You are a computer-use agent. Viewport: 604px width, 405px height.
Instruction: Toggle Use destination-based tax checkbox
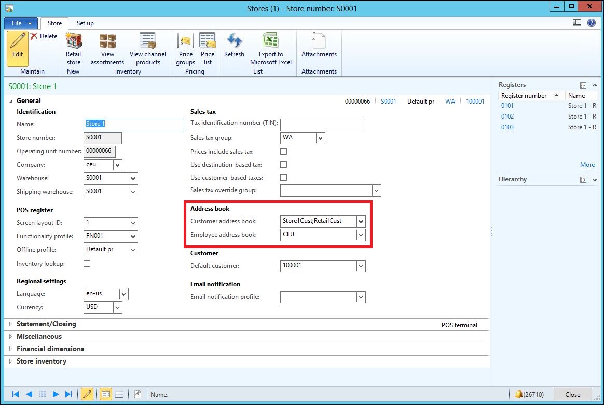[x=283, y=165]
